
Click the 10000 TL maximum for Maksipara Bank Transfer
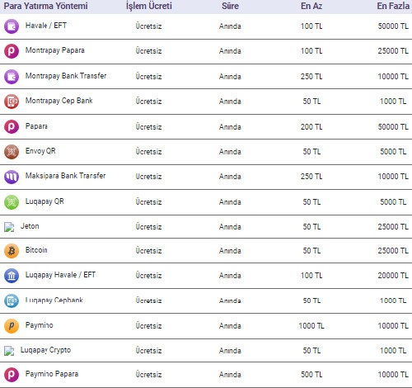tap(393, 177)
